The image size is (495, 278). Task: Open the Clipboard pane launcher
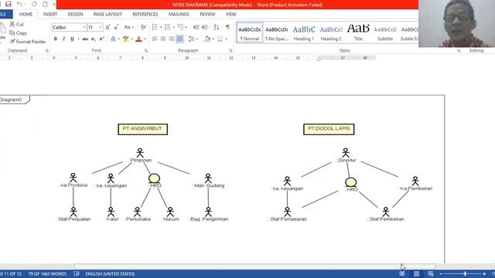coord(46,51)
